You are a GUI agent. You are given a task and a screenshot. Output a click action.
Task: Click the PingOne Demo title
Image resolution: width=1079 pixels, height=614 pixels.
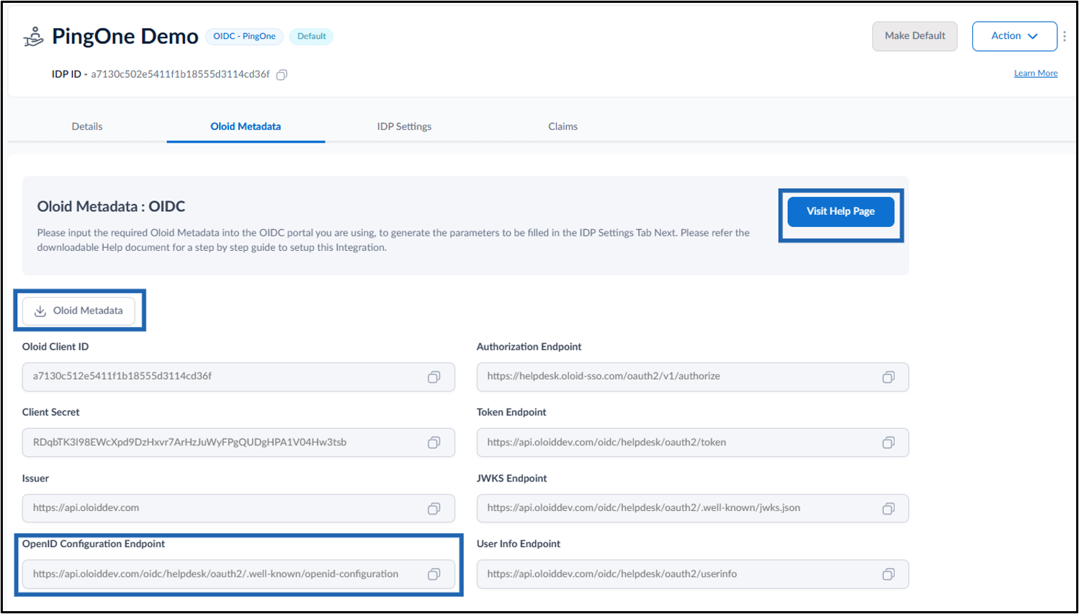click(125, 36)
